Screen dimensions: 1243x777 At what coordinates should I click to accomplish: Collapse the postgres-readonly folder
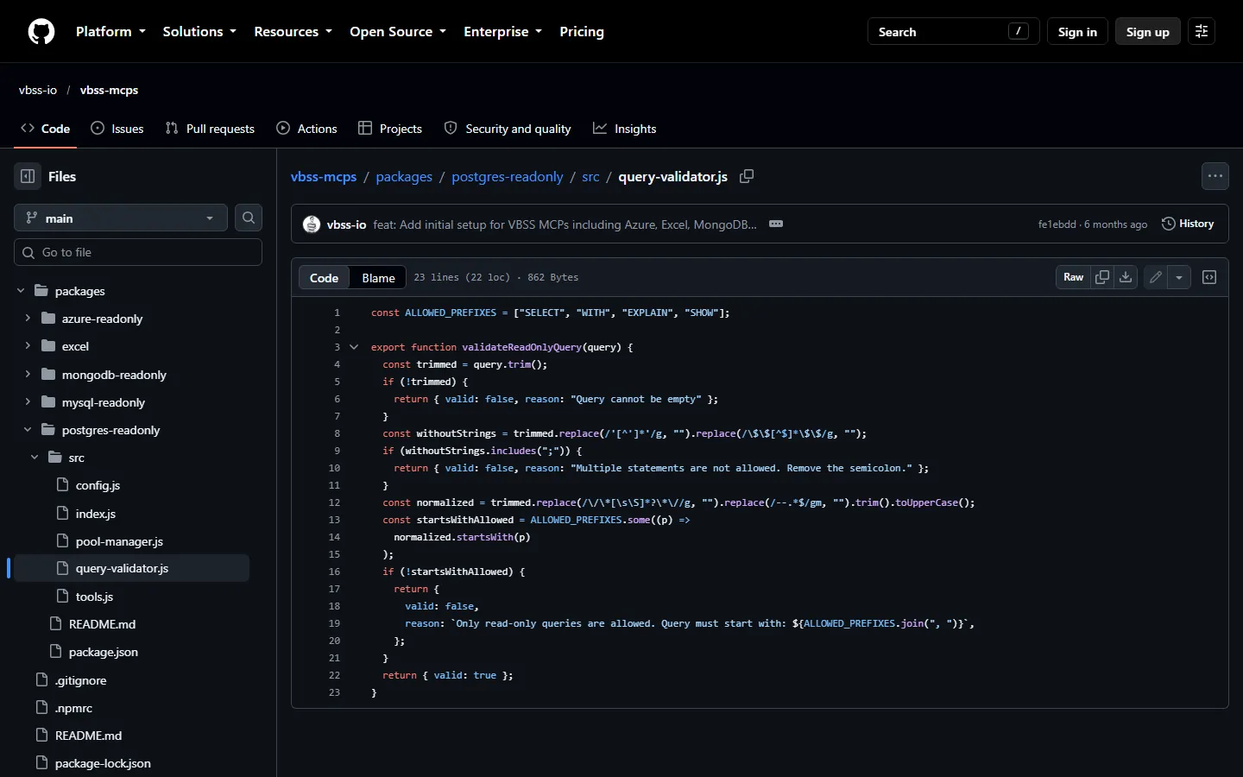tap(28, 430)
